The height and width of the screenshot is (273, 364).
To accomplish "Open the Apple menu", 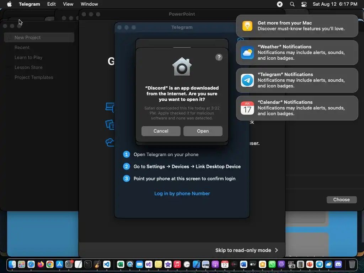I will coord(9,4).
